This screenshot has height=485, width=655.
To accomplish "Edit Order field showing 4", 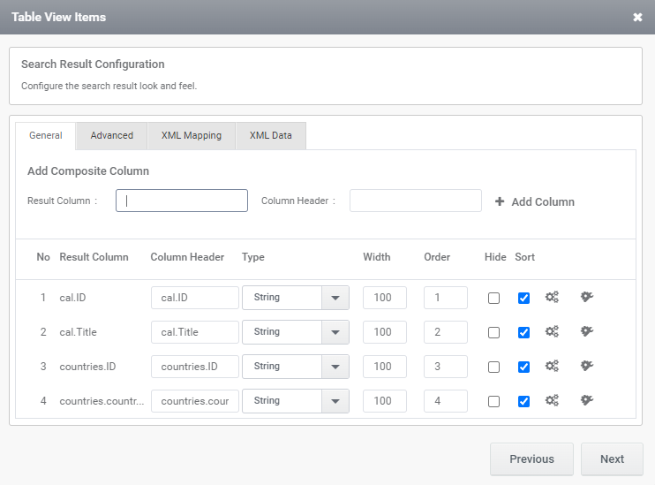I will (446, 401).
